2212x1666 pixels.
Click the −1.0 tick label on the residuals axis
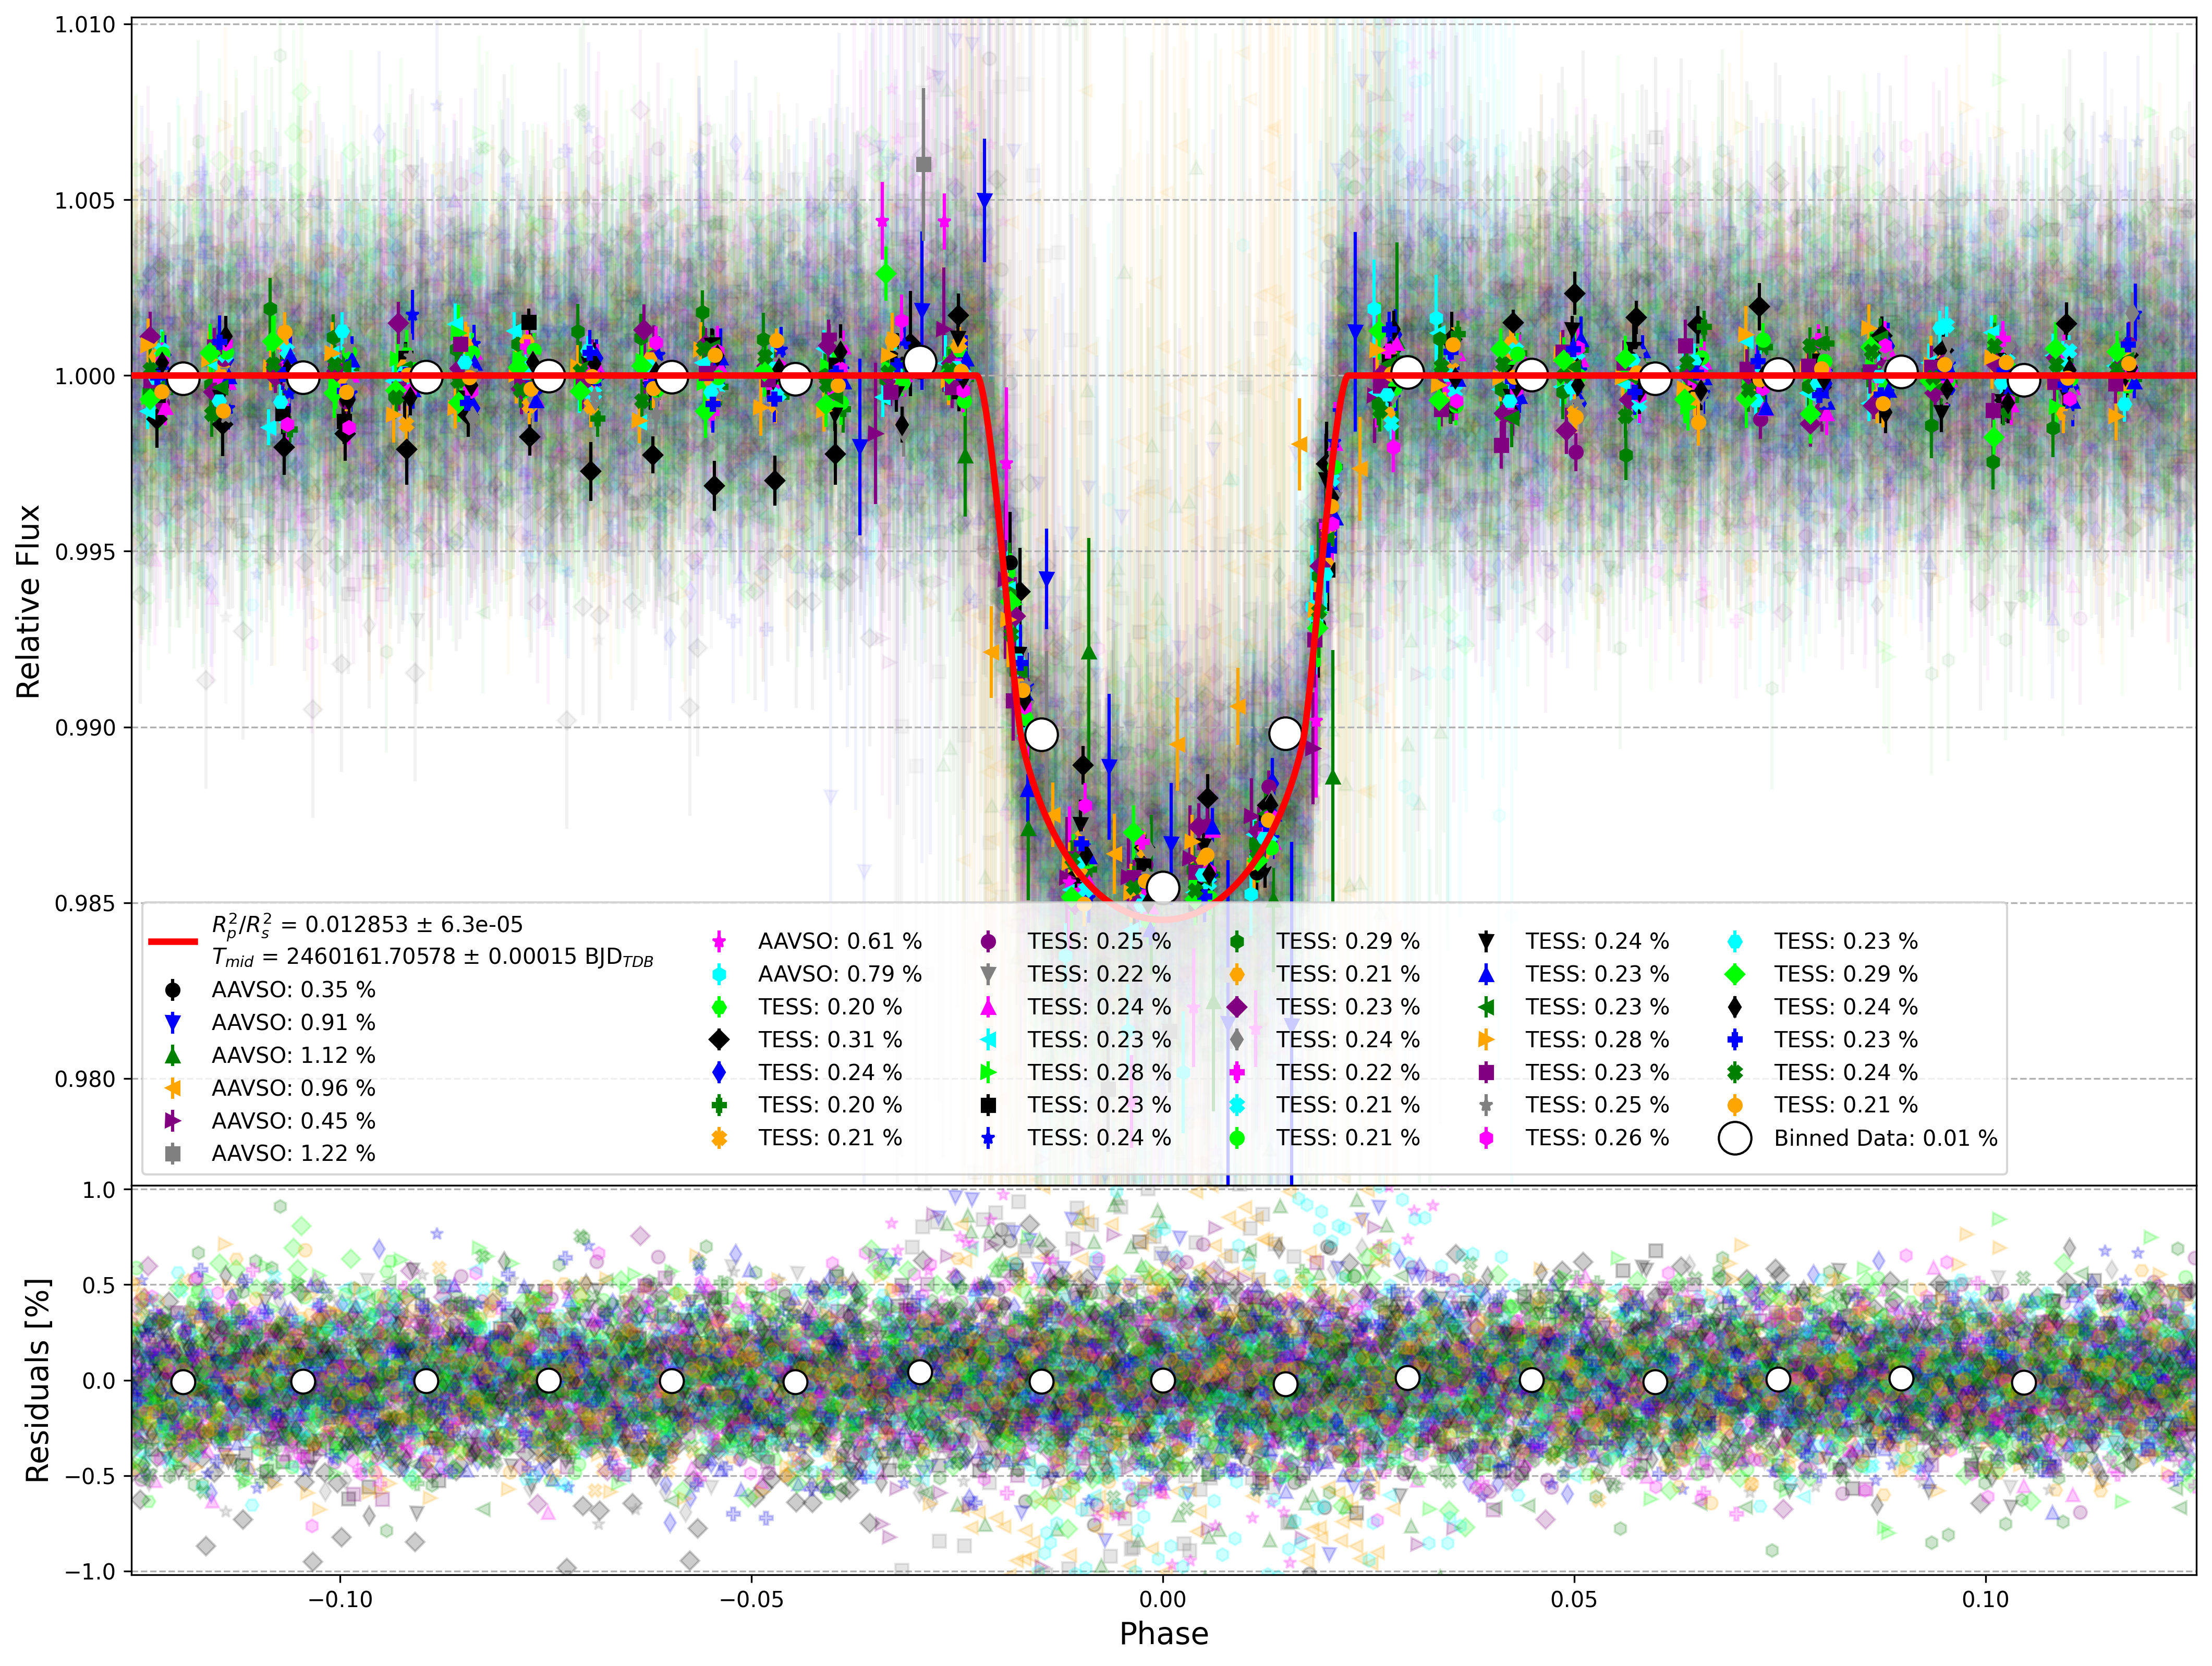90,1572
